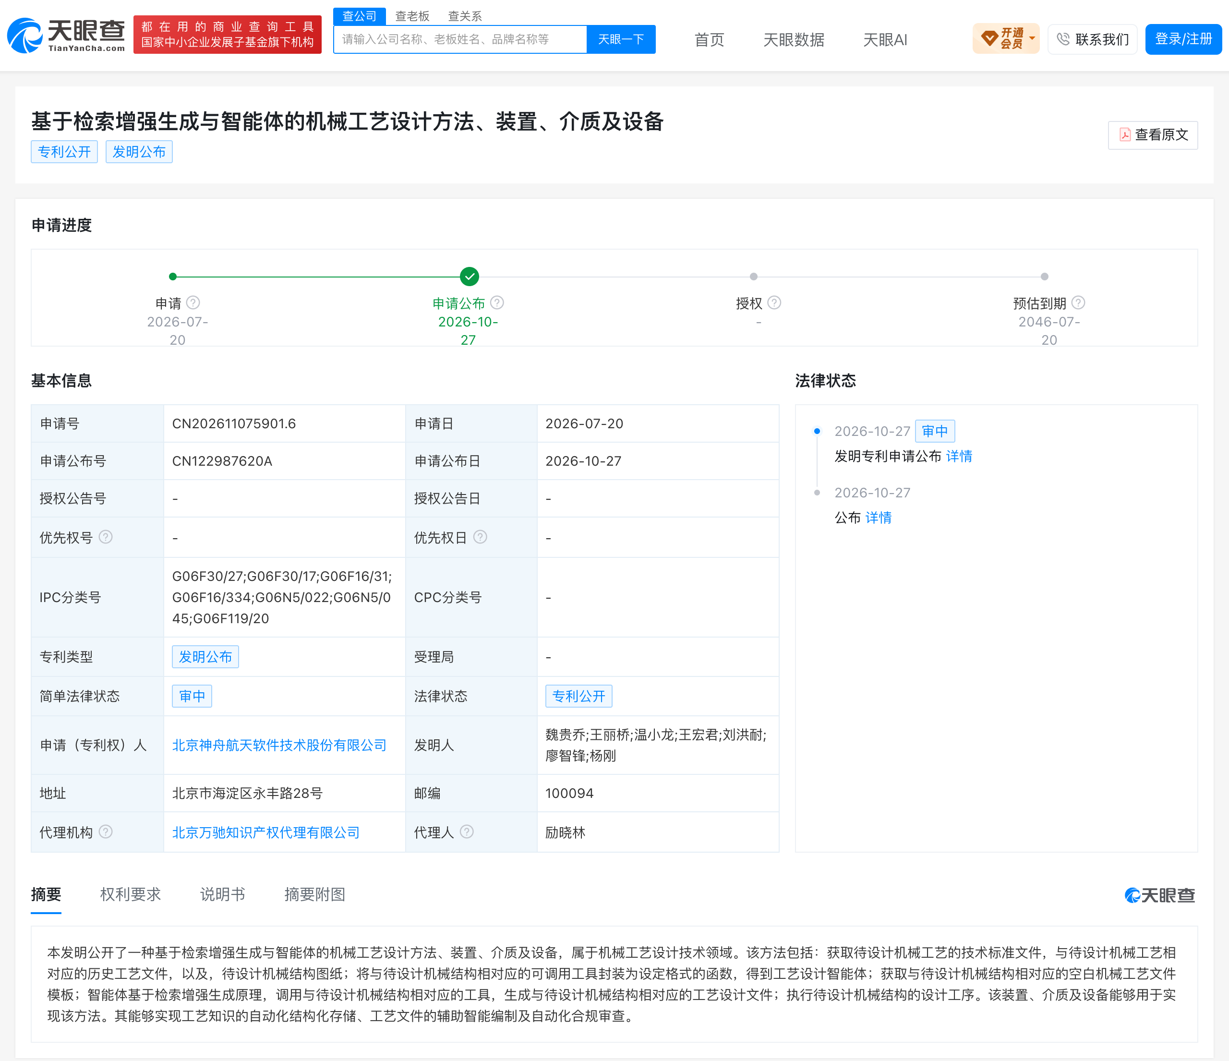Viewport: 1229px width, 1061px height.
Task: Click the TianYanCha logo
Action: [66, 36]
